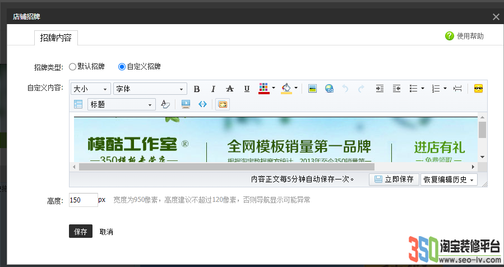The height and width of the screenshot is (267, 504).
Task: Insert a bulleted list
Action: coord(413,89)
